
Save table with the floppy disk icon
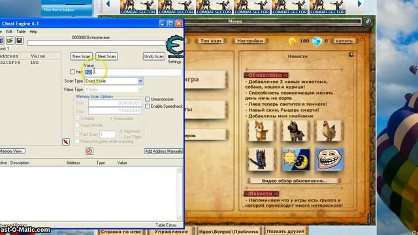pyautogui.click(x=19, y=40)
